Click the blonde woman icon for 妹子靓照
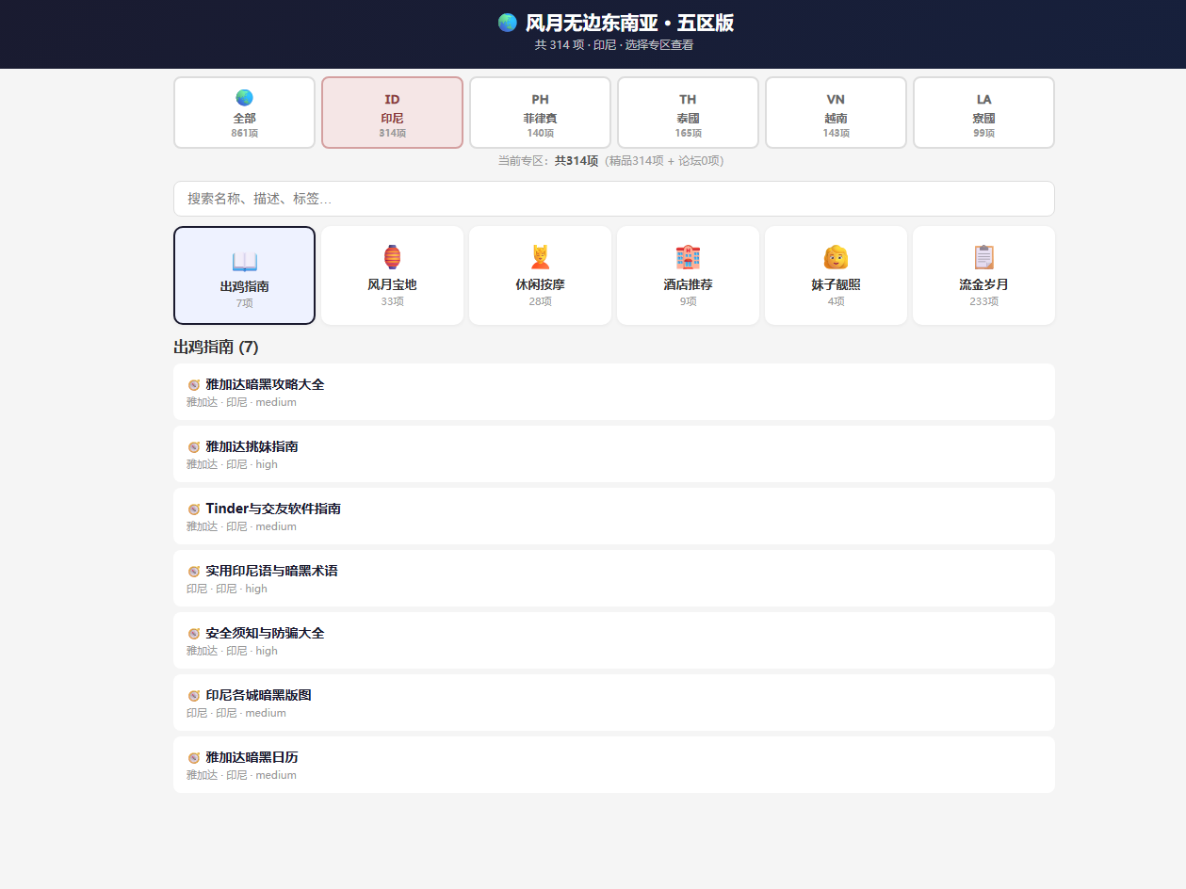Viewport: 1186px width, 889px height. [x=836, y=257]
